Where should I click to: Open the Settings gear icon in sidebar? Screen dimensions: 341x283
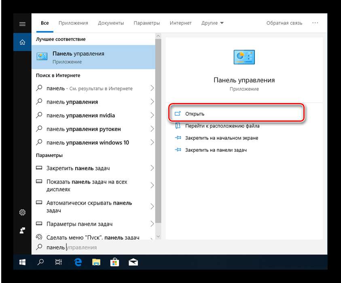click(x=22, y=213)
